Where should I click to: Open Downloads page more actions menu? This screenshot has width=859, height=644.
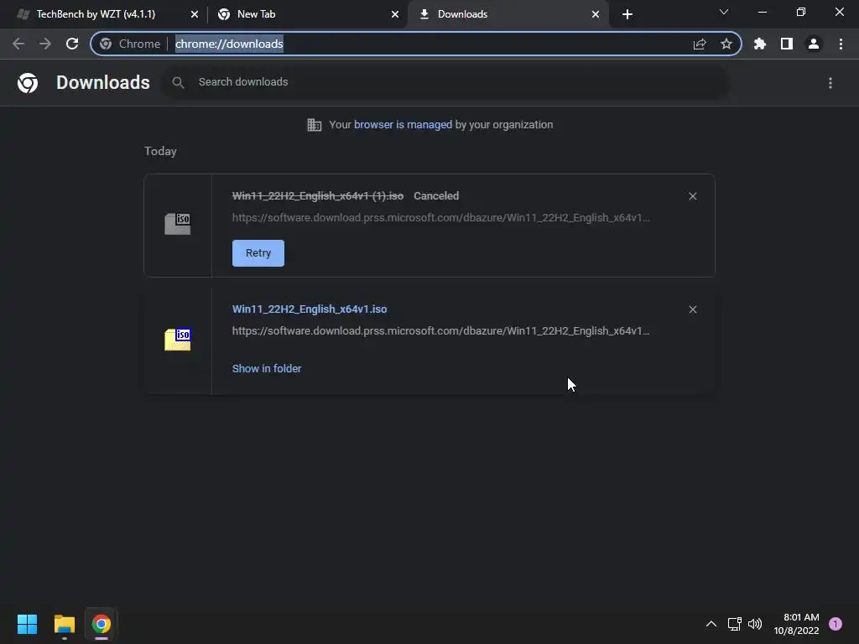point(830,83)
